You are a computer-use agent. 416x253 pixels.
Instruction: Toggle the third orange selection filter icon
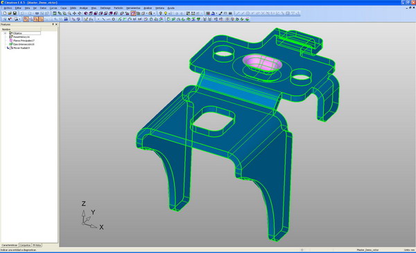(x=36, y=19)
